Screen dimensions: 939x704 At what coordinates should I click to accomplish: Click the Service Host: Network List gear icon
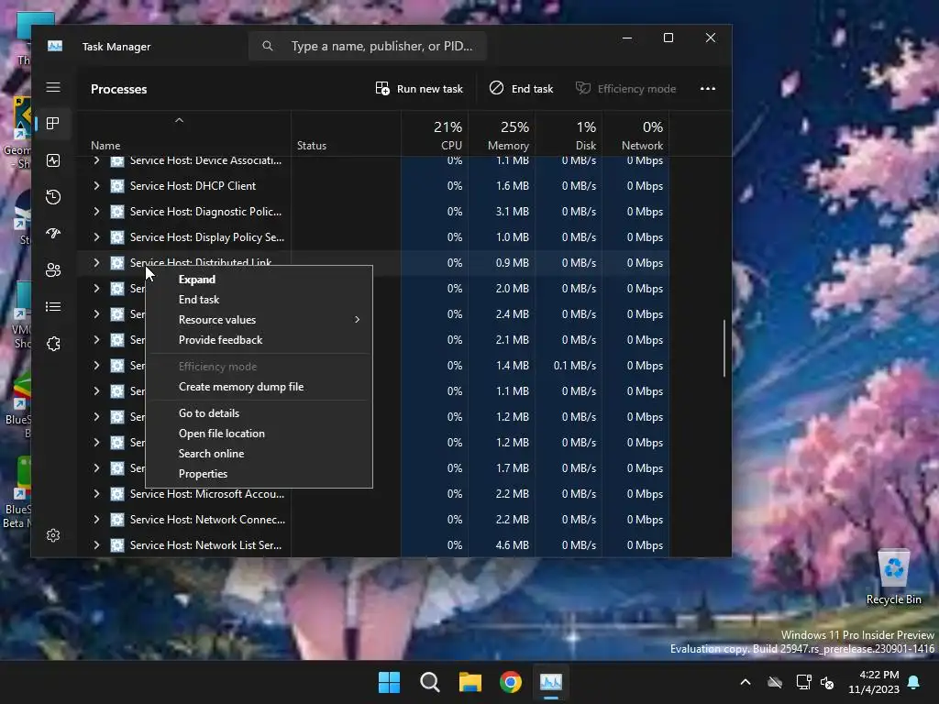tap(117, 545)
